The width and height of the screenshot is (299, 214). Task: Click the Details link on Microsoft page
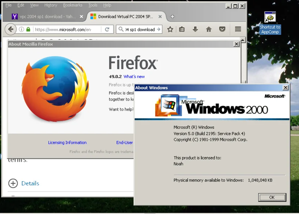tap(30, 183)
